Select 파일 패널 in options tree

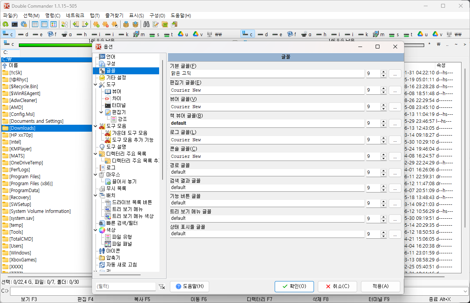(x=122, y=244)
